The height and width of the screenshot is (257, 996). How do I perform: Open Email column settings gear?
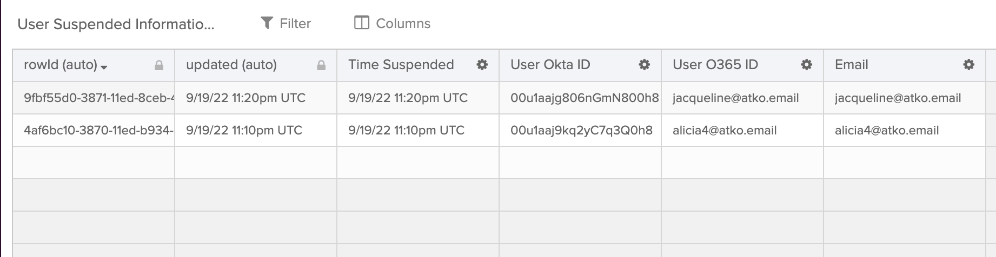[x=968, y=65]
